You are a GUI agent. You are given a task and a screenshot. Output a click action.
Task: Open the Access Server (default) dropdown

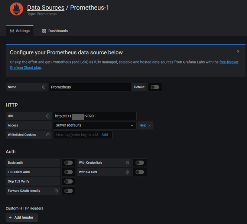click(95, 125)
